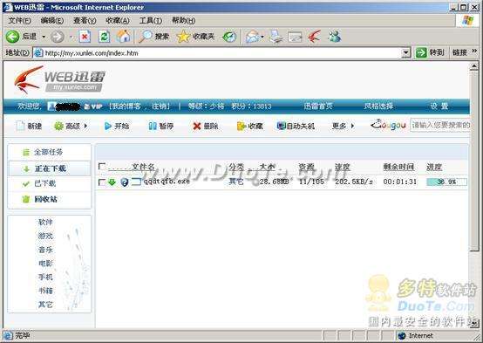Viewport: 483px width, 343px height.
Task: Select 软件 category
Action: coord(45,222)
